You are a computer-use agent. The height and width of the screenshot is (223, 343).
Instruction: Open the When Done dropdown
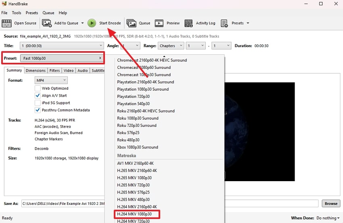(328, 218)
